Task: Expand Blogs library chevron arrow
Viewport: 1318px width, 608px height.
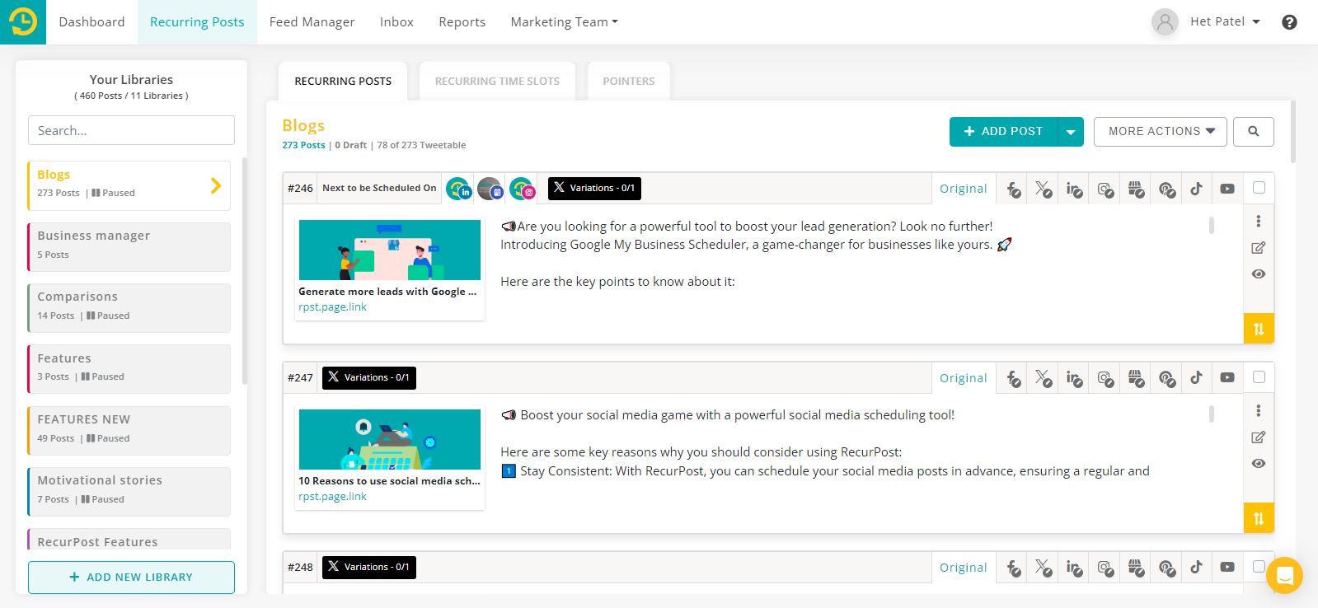Action: (216, 186)
